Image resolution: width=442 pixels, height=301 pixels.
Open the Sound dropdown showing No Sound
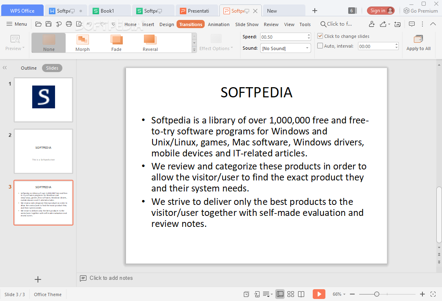click(285, 48)
